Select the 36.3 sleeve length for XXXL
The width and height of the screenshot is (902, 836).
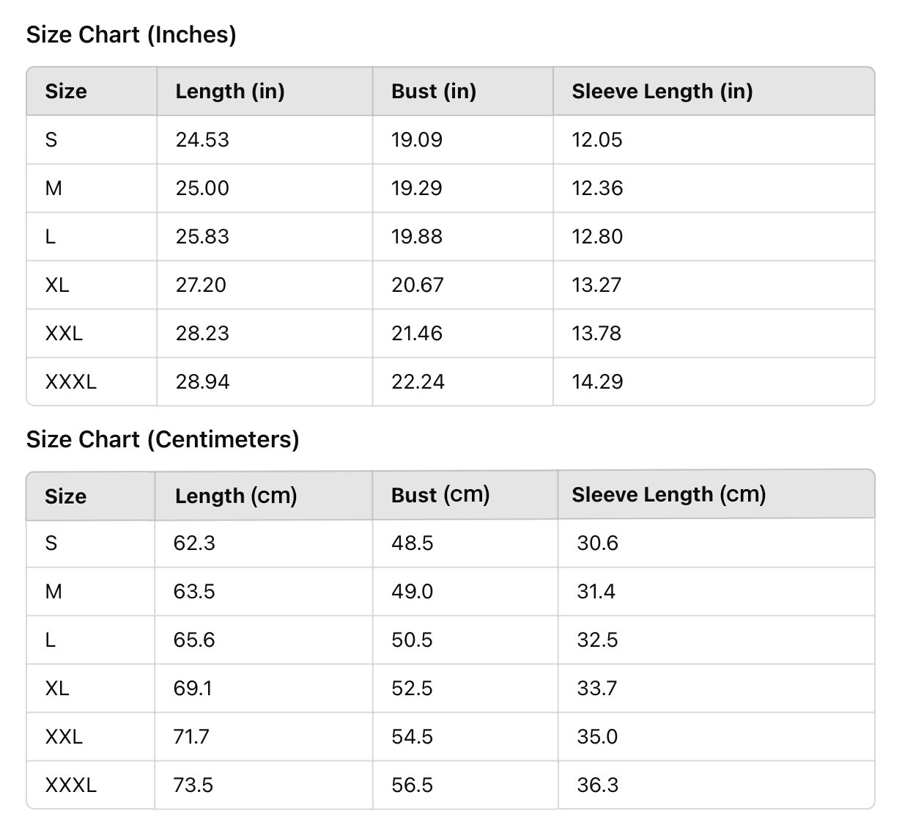click(x=597, y=785)
